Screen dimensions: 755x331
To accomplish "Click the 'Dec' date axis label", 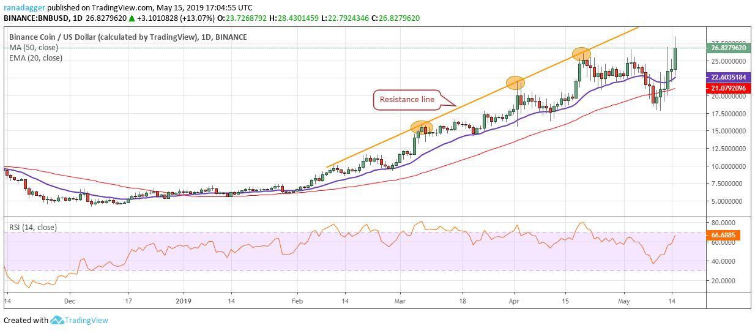I will 69,301.
